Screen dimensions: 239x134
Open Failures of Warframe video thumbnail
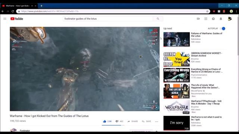[x=177, y=39]
